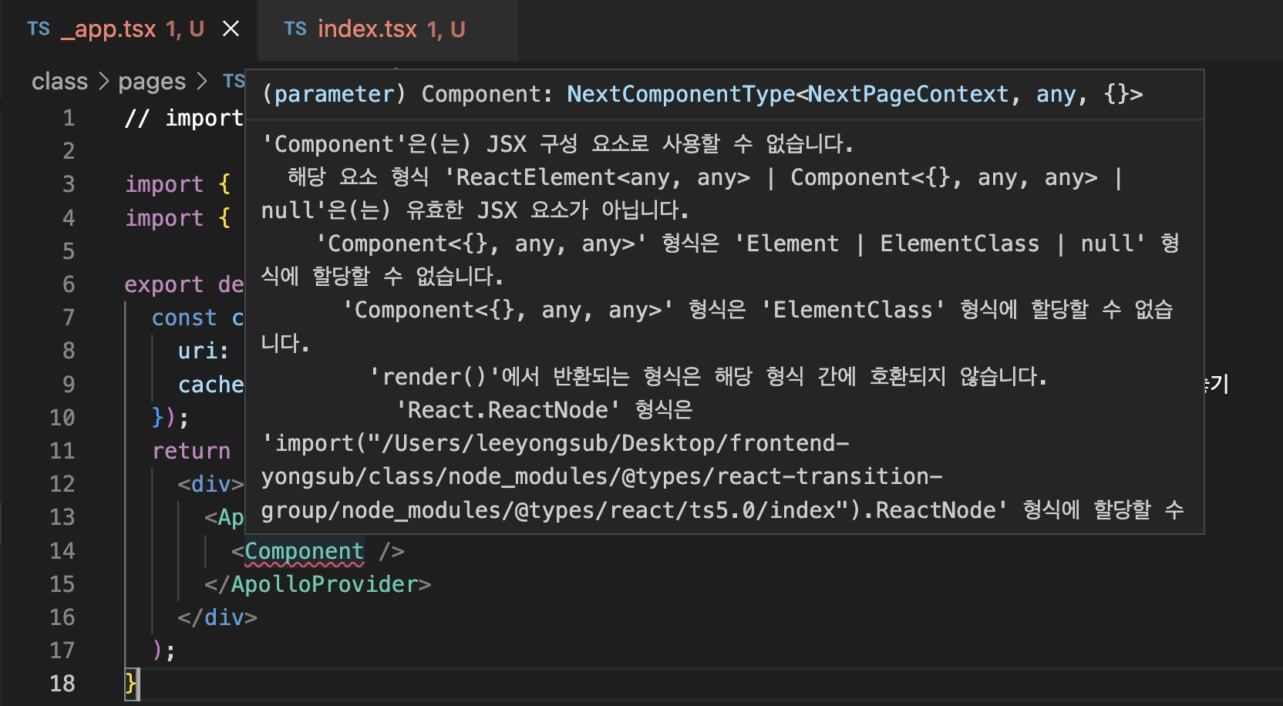Click the '// import' comment on line 1
The height and width of the screenshot is (706, 1283).
(x=184, y=118)
